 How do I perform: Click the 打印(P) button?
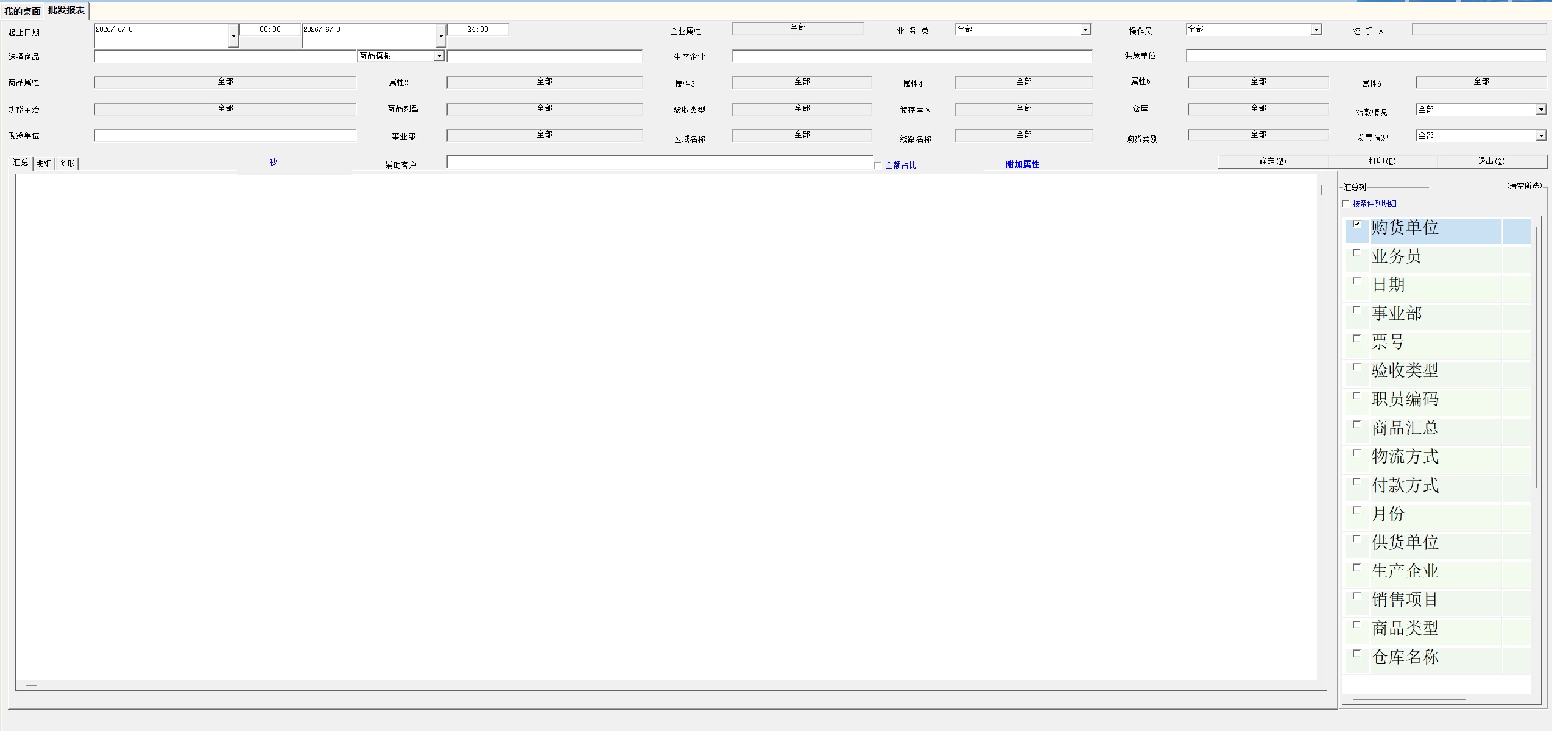pos(1383,161)
